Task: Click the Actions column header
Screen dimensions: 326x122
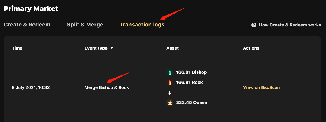Action: tap(251, 48)
